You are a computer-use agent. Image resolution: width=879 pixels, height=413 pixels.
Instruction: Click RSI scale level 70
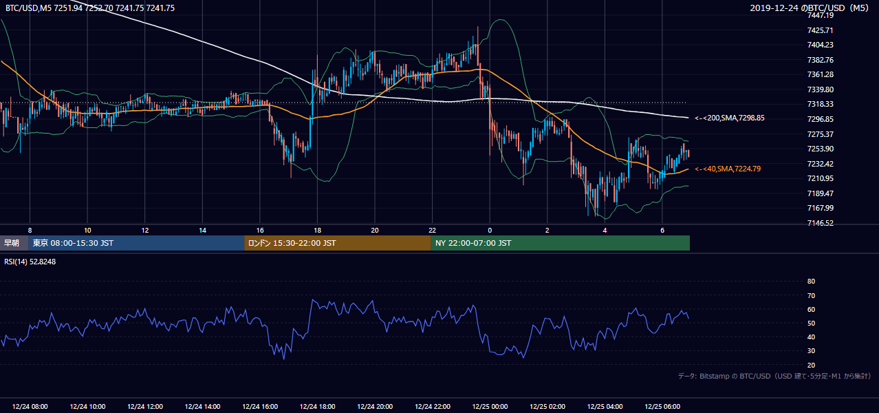point(811,295)
